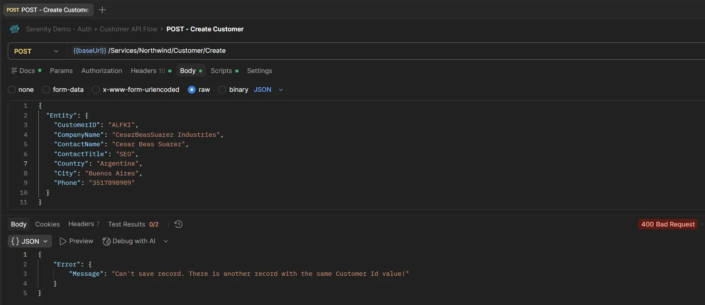The width and height of the screenshot is (705, 305).
Task: Click the Docs list icon
Action: [x=14, y=71]
